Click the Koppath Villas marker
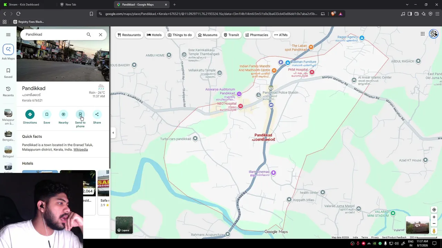This screenshot has width=442, height=248. [289, 199]
